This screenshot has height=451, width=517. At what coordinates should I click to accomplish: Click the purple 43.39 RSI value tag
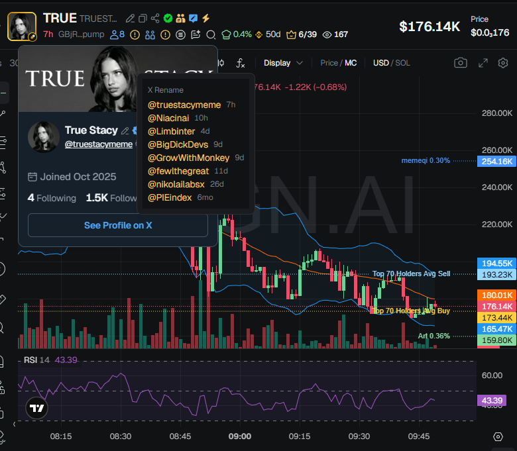click(492, 401)
